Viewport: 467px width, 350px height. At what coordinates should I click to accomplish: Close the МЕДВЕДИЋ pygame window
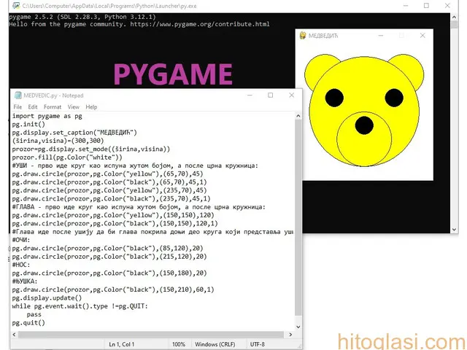coord(422,36)
